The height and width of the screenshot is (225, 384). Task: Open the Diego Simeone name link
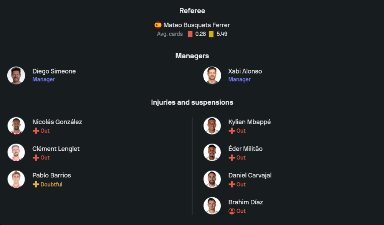pos(54,71)
